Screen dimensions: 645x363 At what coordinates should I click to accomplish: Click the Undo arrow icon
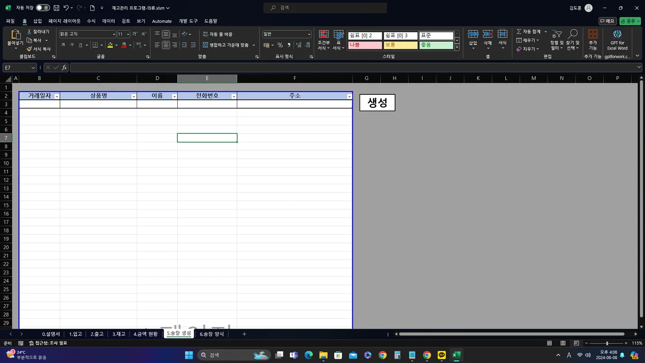66,8
